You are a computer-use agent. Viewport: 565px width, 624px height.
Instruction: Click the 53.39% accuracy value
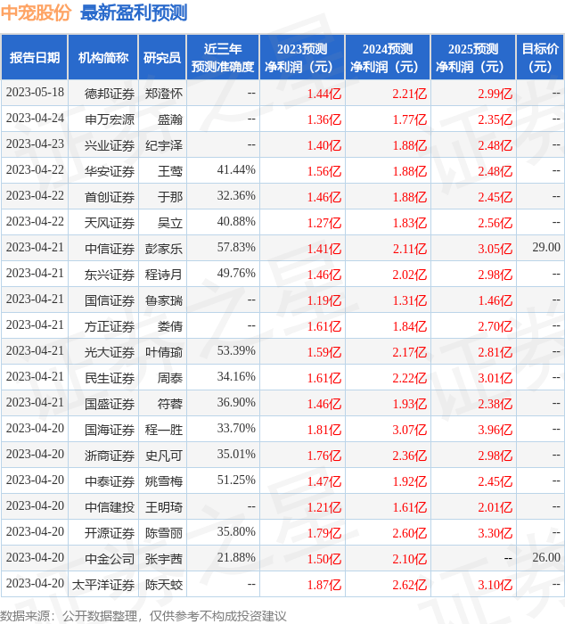pyautogui.click(x=236, y=351)
